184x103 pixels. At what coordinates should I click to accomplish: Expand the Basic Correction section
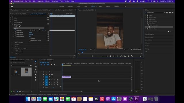click(12, 43)
